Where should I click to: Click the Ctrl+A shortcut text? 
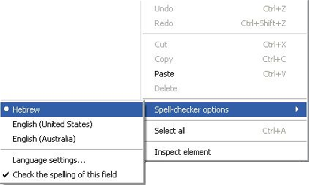(274, 131)
